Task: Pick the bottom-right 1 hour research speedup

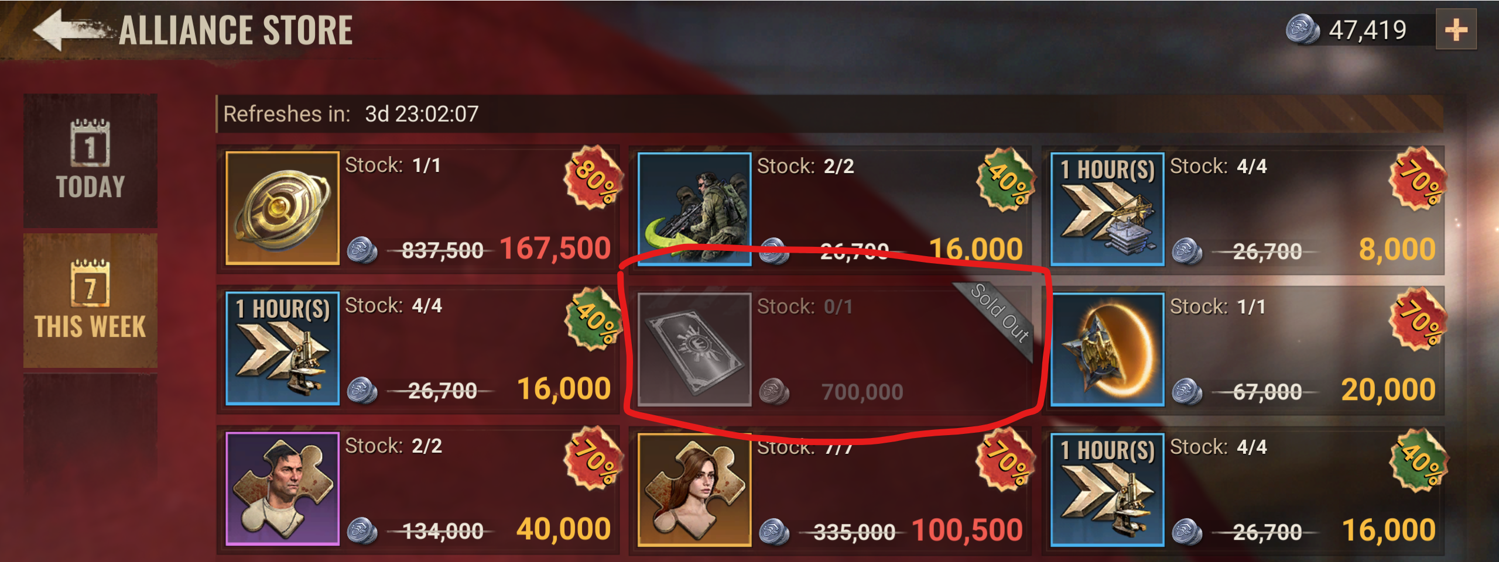Action: (1107, 490)
